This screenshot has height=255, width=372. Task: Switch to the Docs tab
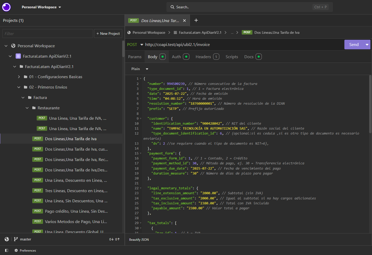point(253,57)
